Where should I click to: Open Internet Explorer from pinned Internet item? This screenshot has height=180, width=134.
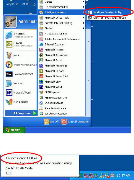click(x=21, y=35)
